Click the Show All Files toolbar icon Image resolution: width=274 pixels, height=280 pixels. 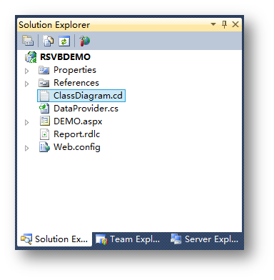48,41
